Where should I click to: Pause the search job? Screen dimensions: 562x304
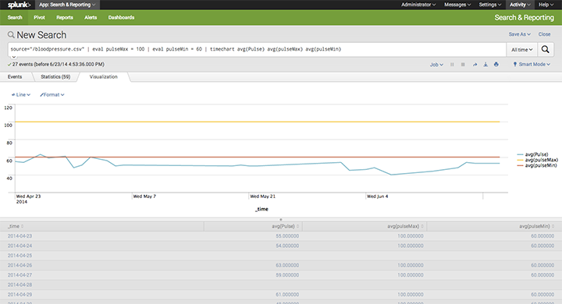coord(452,65)
